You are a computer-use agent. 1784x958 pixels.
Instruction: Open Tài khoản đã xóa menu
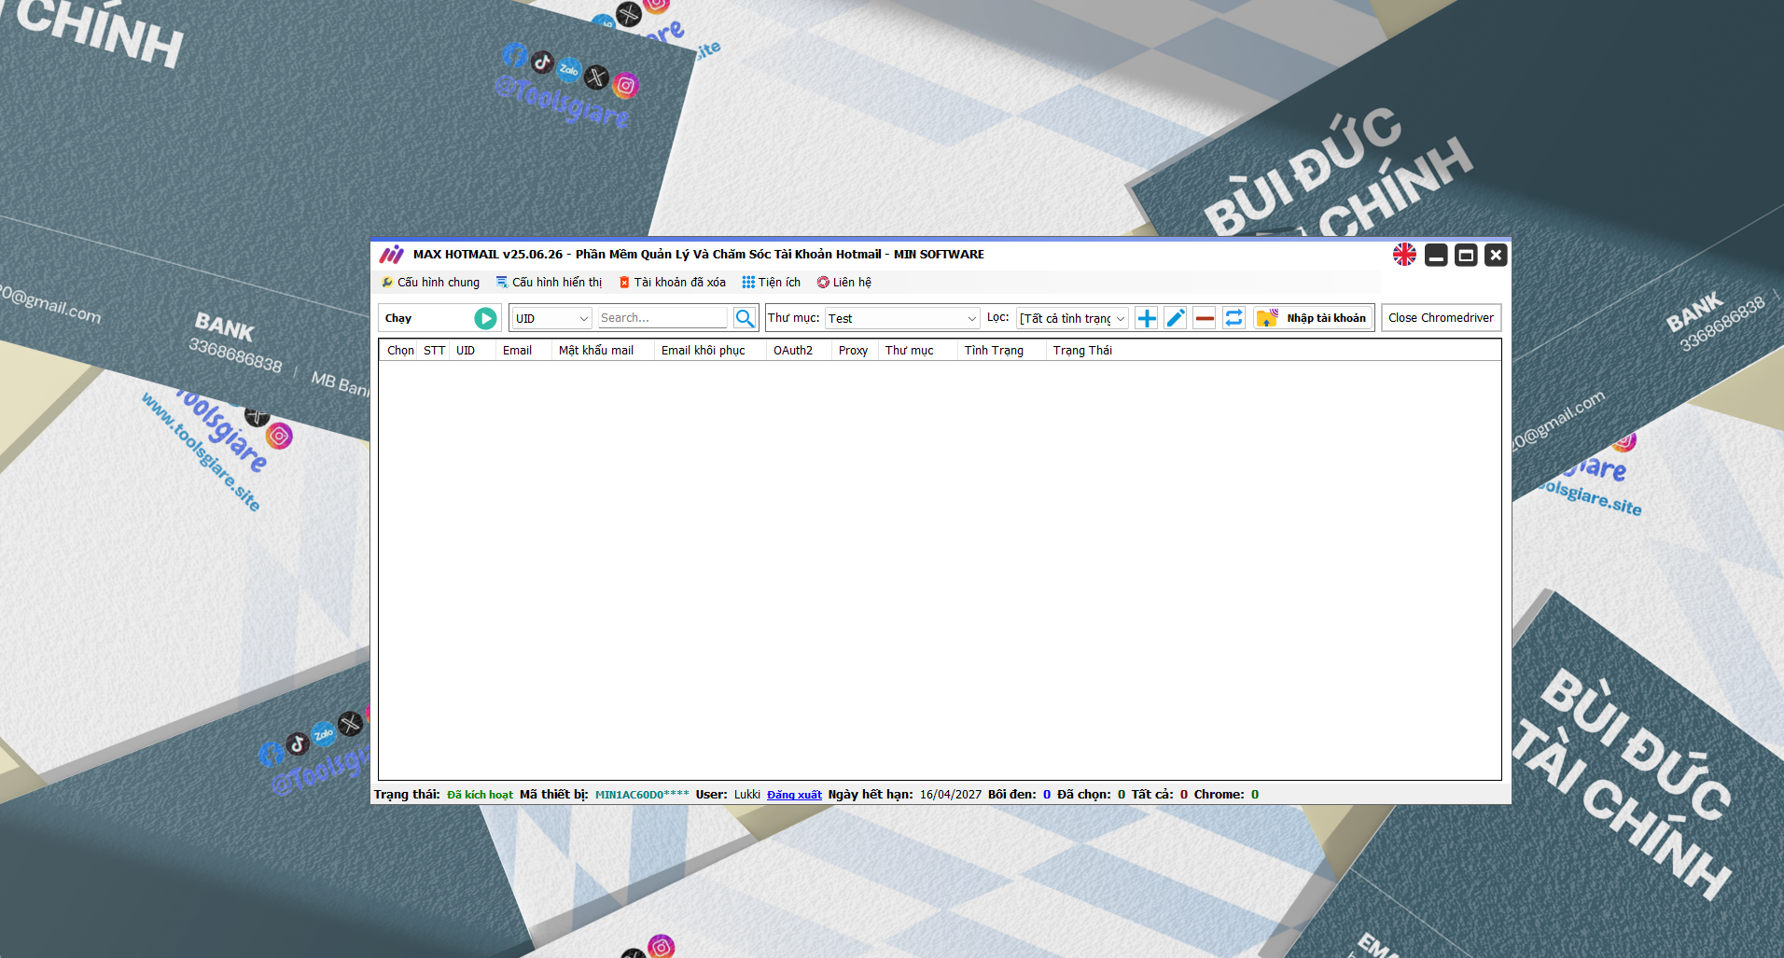pyautogui.click(x=672, y=283)
